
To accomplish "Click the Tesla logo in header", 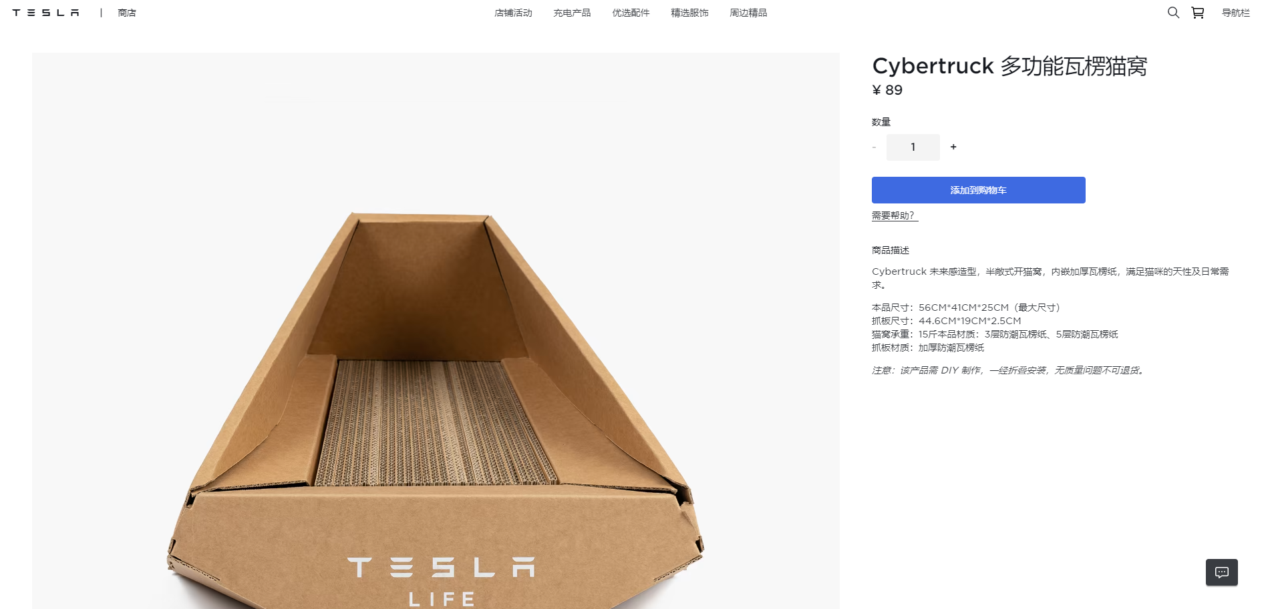I will [x=45, y=13].
